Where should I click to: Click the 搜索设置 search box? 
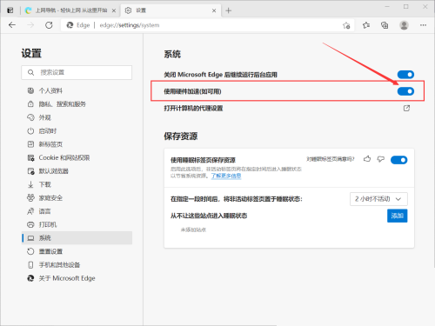[77, 72]
